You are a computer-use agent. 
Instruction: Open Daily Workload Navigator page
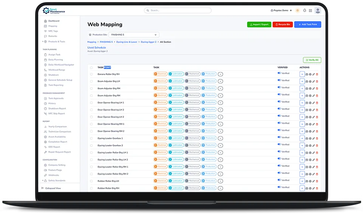(x=61, y=65)
